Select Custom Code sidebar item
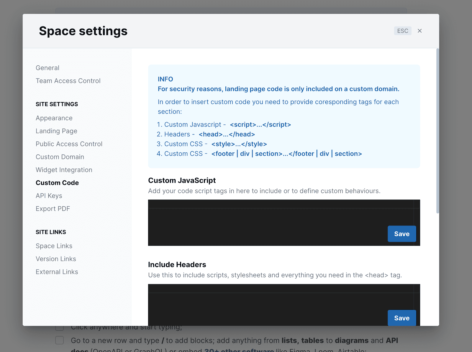The image size is (472, 352). tap(57, 183)
